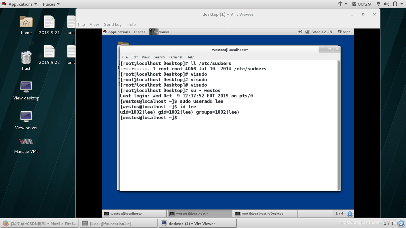Image resolution: width=406 pixels, height=228 pixels.
Task: Click the guest volume icon
Action: [x=300, y=32]
